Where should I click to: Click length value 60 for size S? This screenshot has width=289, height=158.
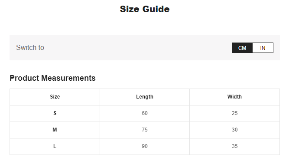[145, 113]
